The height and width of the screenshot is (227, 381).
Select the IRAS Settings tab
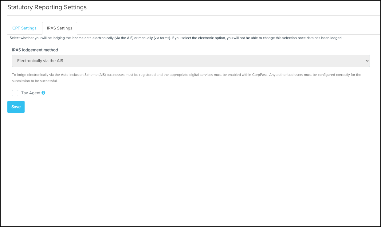point(59,28)
